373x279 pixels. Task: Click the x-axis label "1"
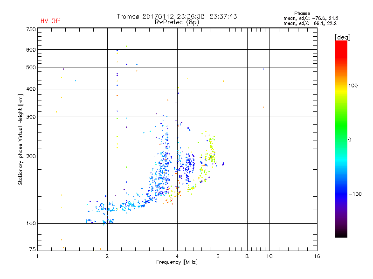point(37,256)
